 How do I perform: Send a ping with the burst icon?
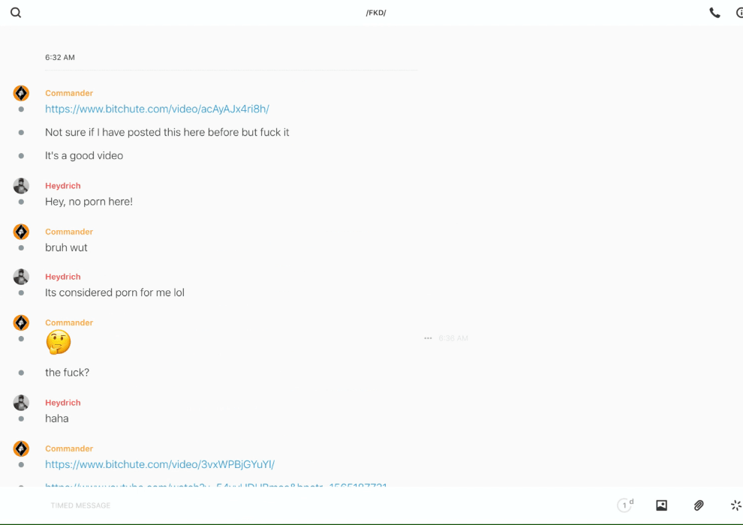[x=735, y=505]
